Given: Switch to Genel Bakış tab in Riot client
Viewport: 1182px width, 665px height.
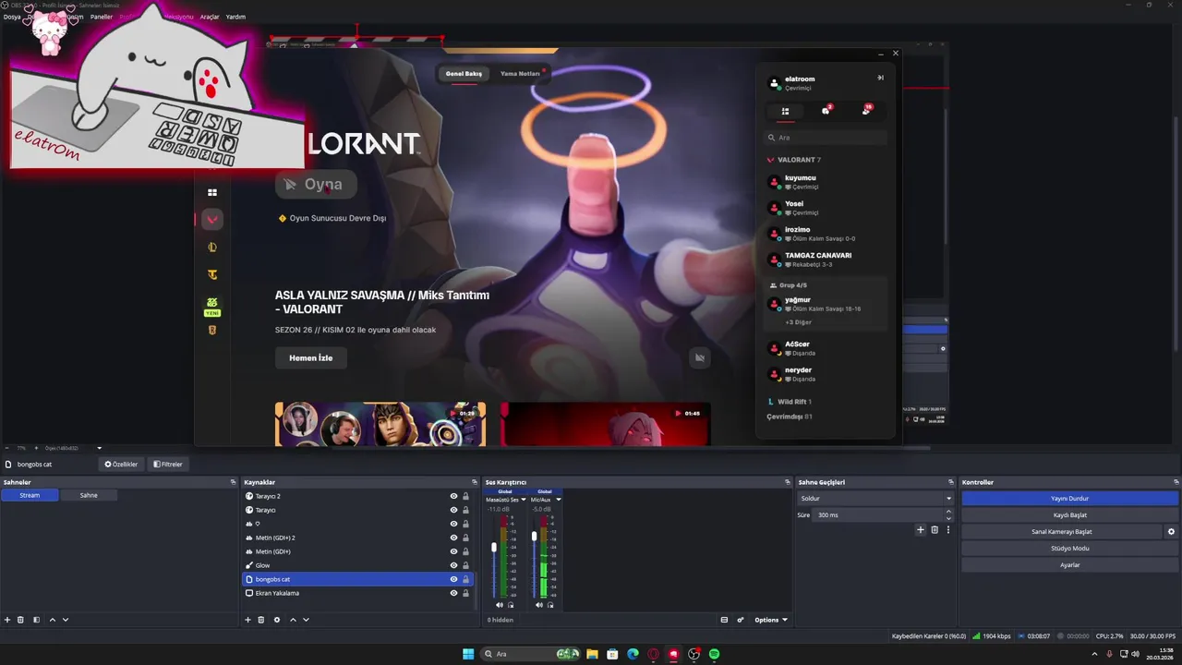Looking at the screenshot, I should 464,73.
